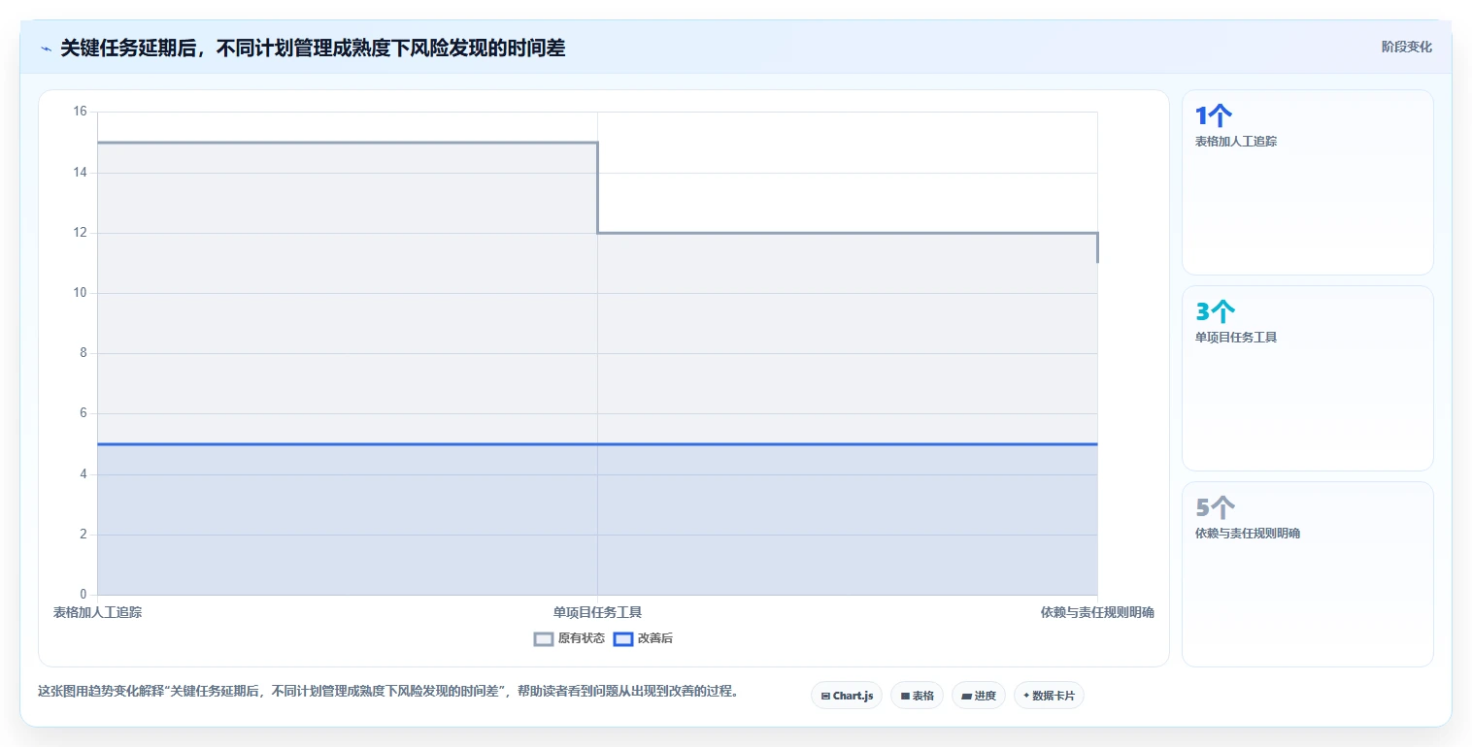1472x747 pixels.
Task: Click the description text below the chart
Action: [387, 692]
